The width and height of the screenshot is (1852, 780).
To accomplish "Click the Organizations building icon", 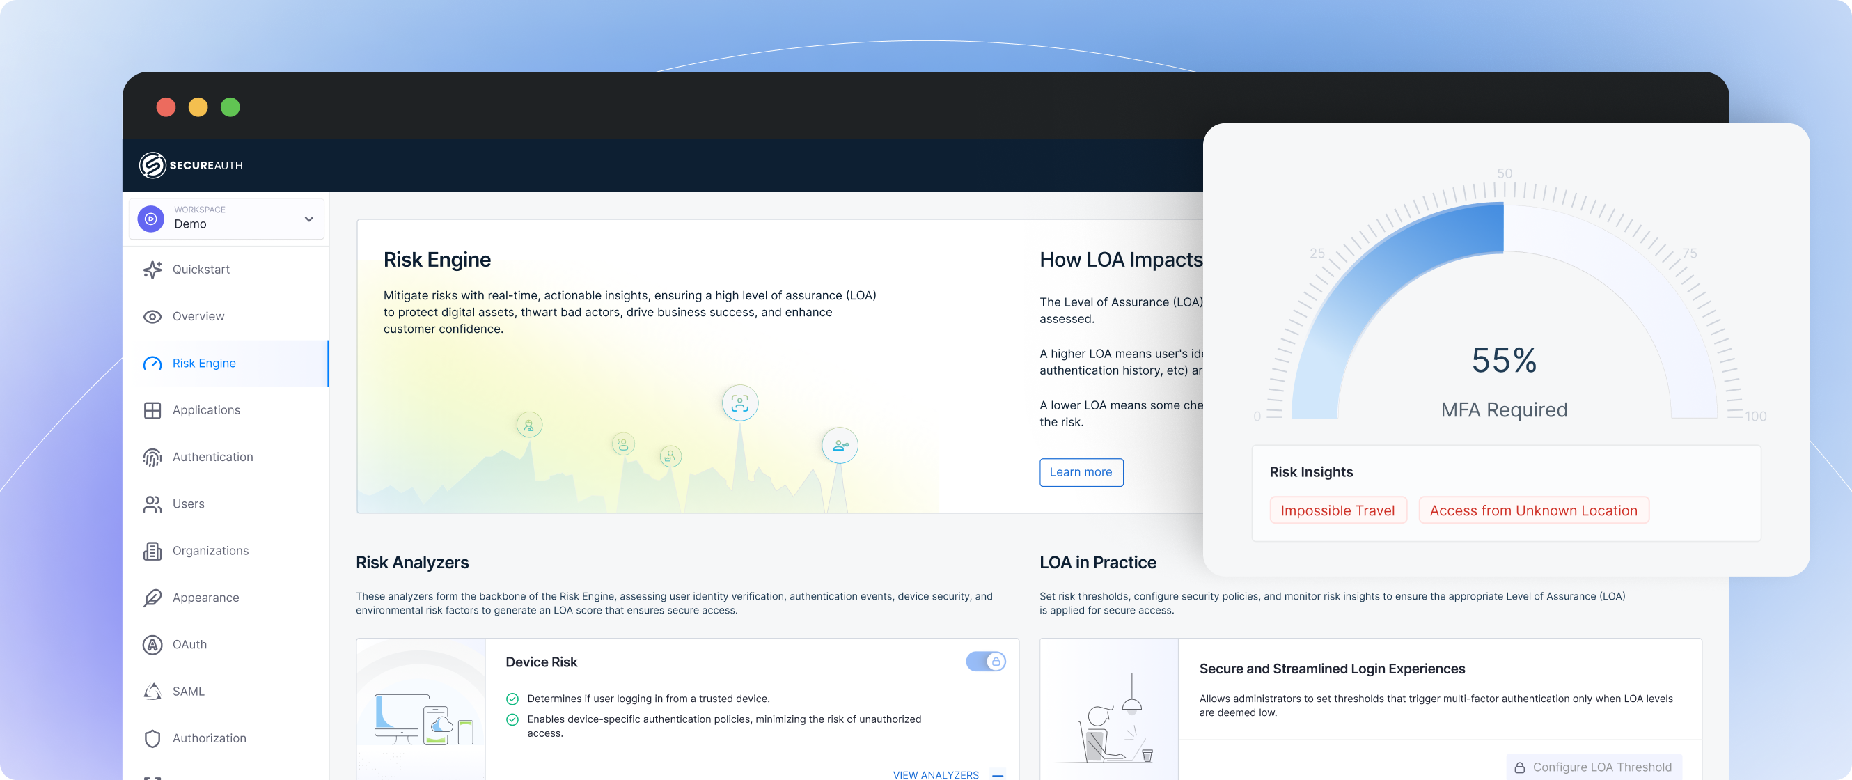I will pyautogui.click(x=152, y=551).
